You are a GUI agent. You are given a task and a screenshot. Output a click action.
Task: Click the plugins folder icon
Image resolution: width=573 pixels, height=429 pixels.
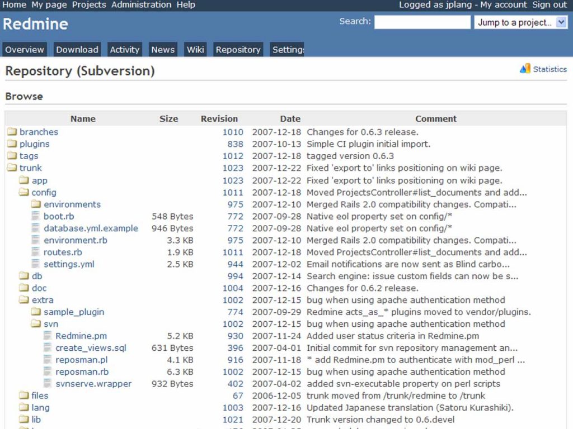[x=12, y=144]
